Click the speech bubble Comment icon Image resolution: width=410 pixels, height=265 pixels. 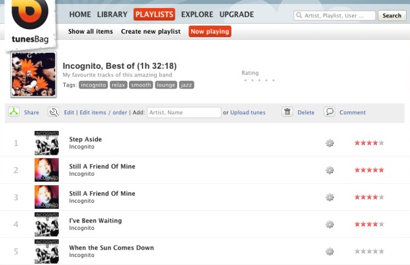click(x=329, y=112)
